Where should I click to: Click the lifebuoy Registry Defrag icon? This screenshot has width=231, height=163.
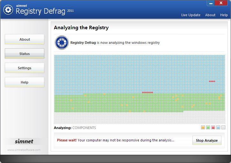pyautogui.click(x=61, y=43)
